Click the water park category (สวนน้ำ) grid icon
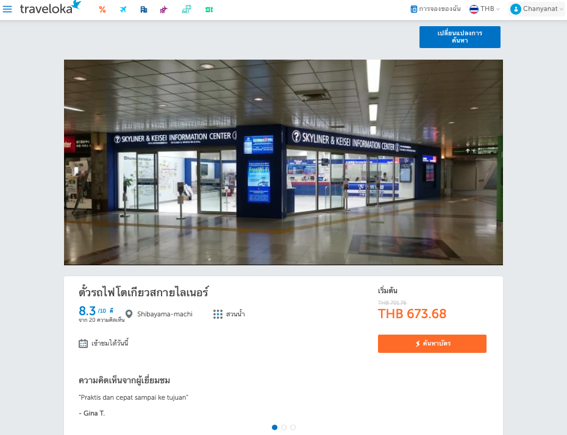Image resolution: width=567 pixels, height=435 pixels. point(218,314)
